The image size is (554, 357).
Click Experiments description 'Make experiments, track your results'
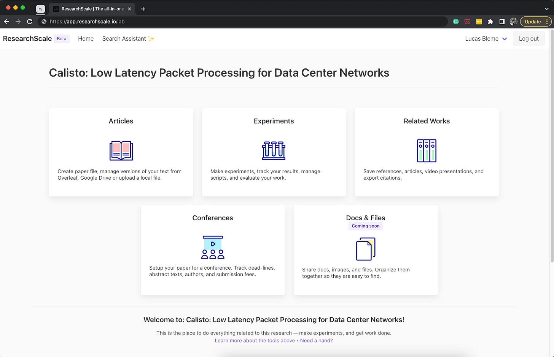coord(265,175)
